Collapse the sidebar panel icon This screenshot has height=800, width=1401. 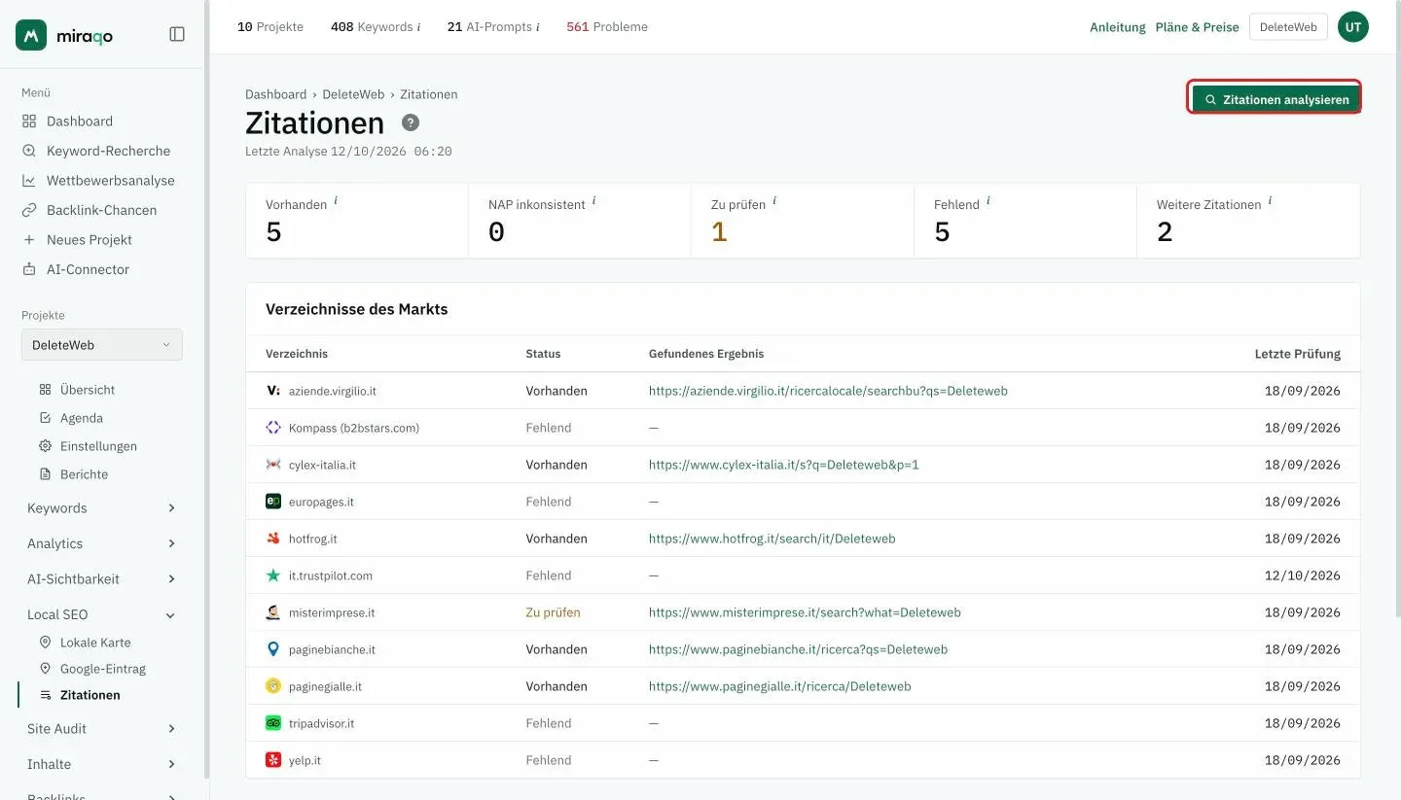[x=177, y=34]
